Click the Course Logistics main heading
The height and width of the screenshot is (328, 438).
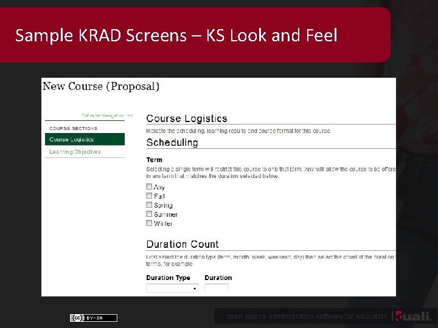pyautogui.click(x=187, y=118)
